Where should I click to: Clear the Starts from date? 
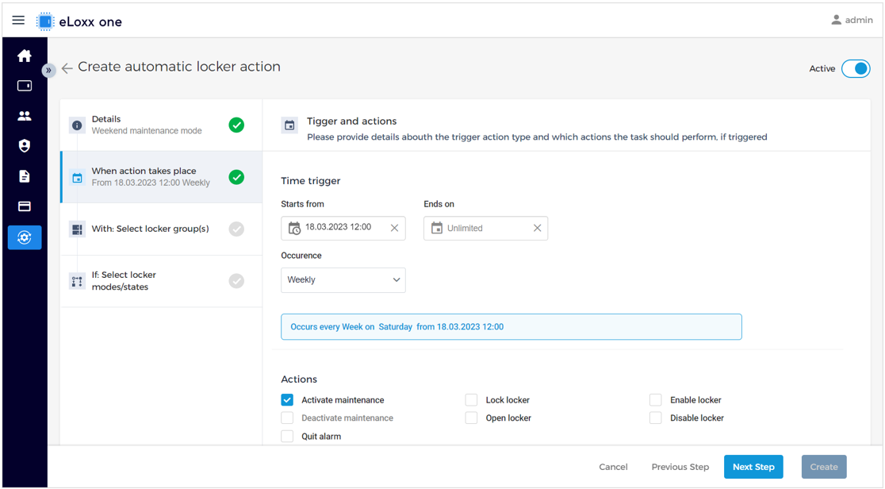(395, 228)
